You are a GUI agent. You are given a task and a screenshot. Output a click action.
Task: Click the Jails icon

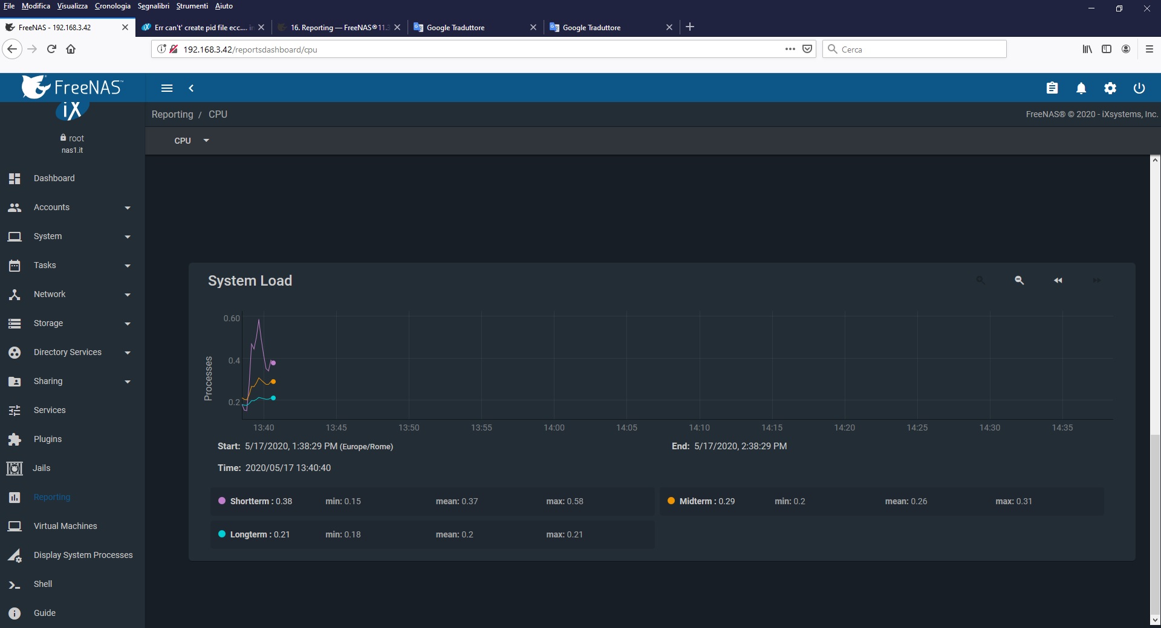pyautogui.click(x=15, y=468)
